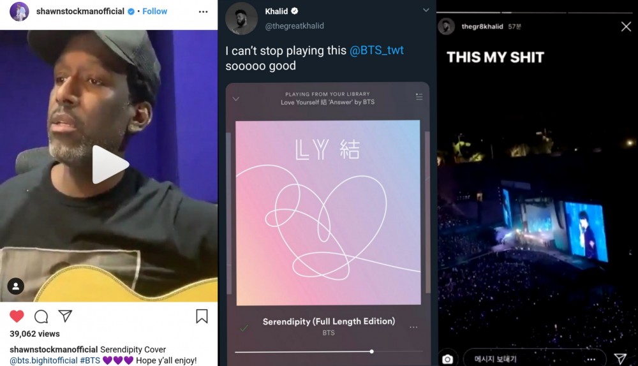This screenshot has width=638, height=366.
Task: Collapse the Spotify now playing view chevron
Action: [236, 99]
